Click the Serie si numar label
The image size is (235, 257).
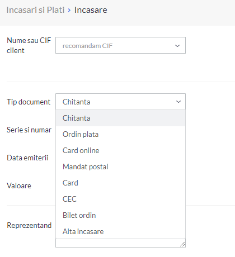click(x=29, y=130)
